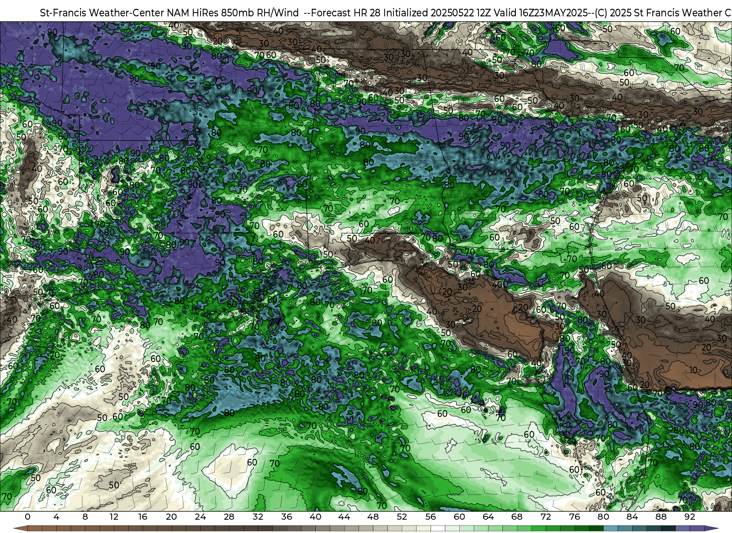Click the colorbar label '88'

[661, 517]
